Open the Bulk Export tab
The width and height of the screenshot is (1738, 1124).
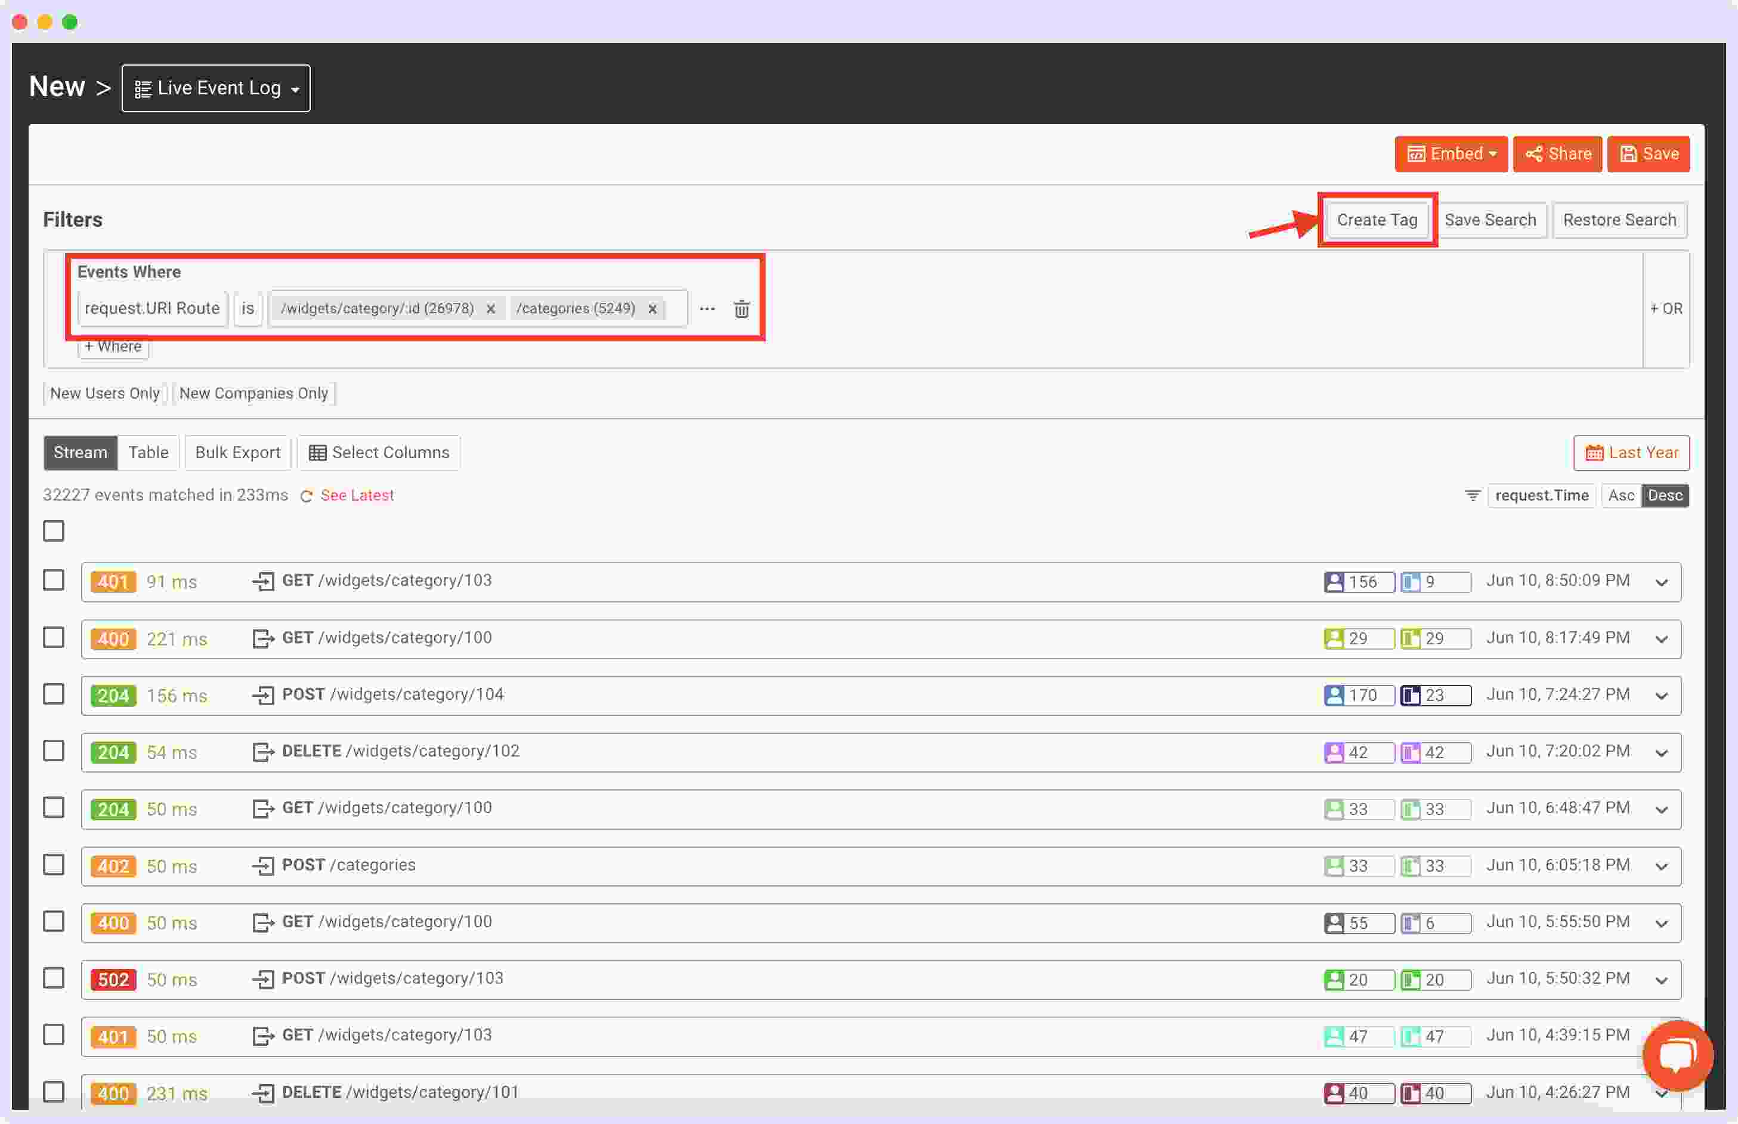(x=237, y=452)
